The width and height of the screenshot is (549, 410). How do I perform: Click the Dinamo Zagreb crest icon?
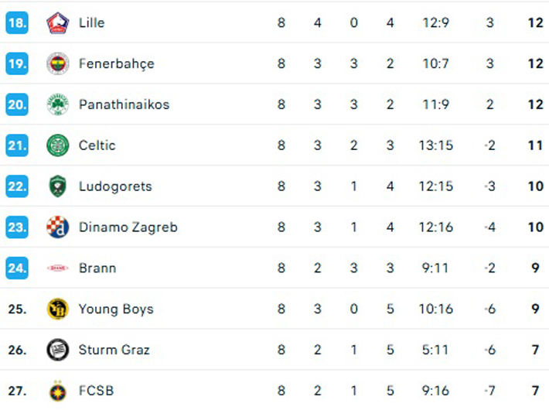57,227
